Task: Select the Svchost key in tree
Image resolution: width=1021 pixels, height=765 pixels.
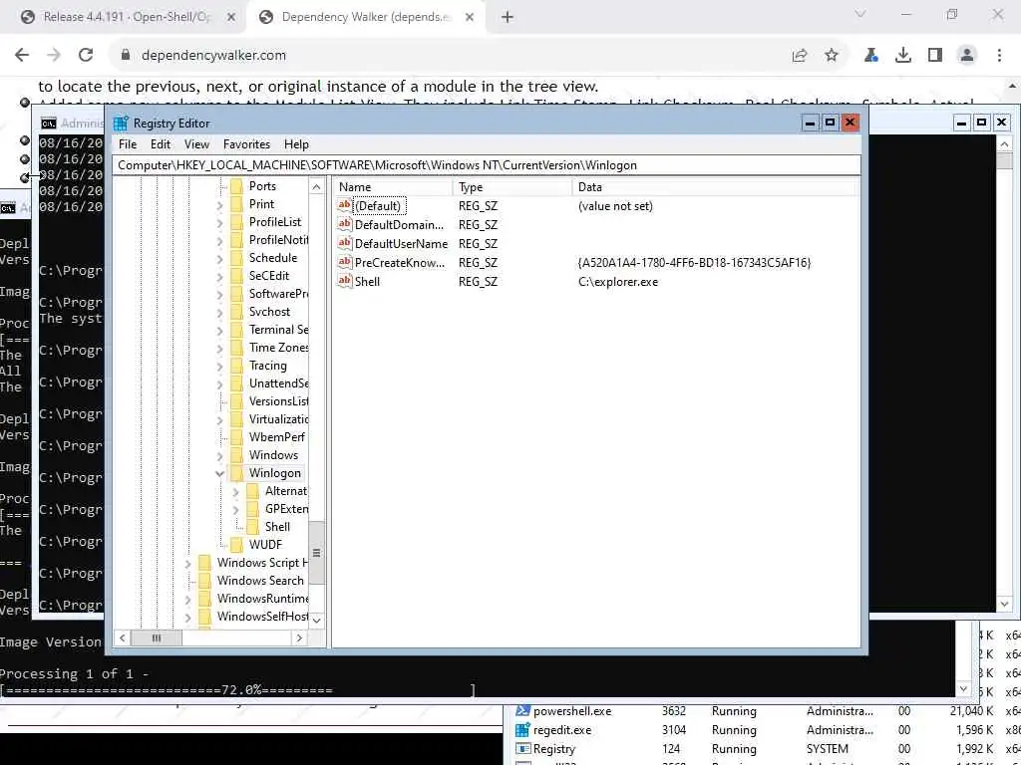Action: pyautogui.click(x=269, y=312)
